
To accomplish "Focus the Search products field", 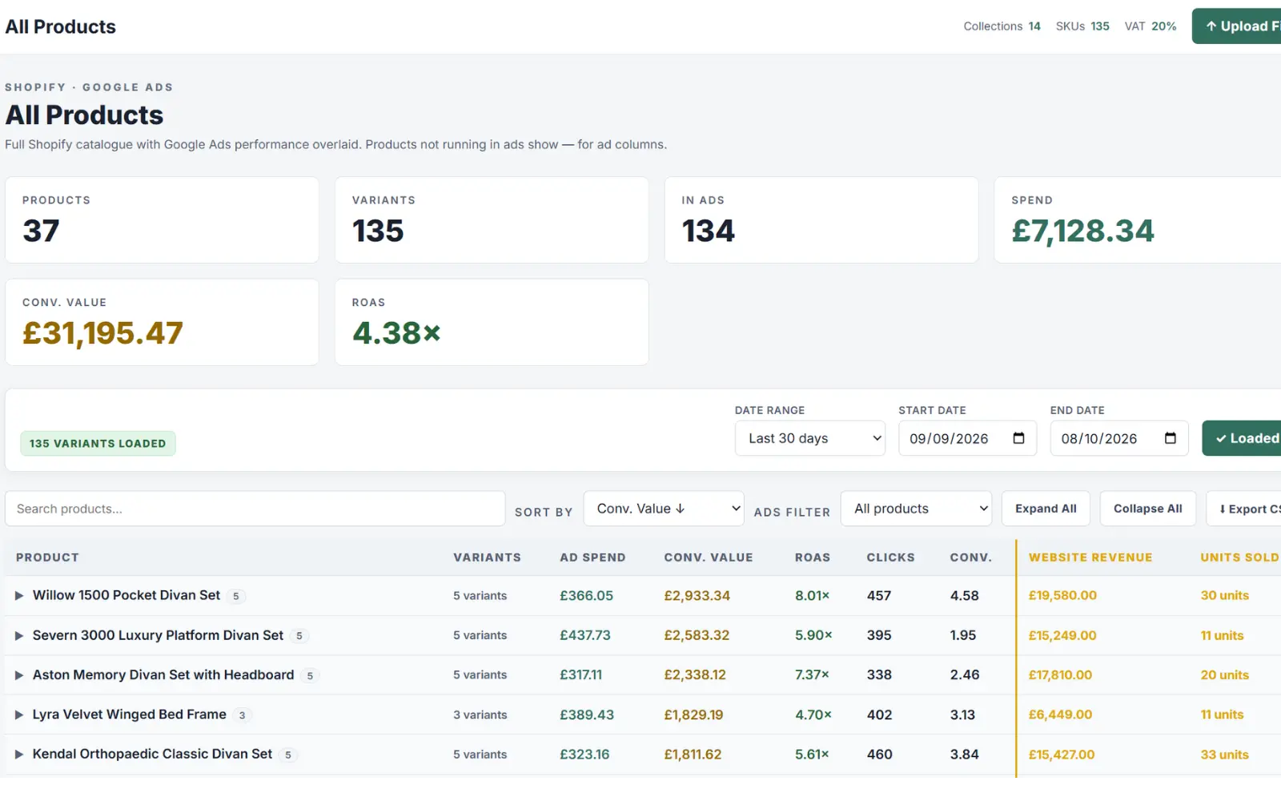I will (x=255, y=509).
